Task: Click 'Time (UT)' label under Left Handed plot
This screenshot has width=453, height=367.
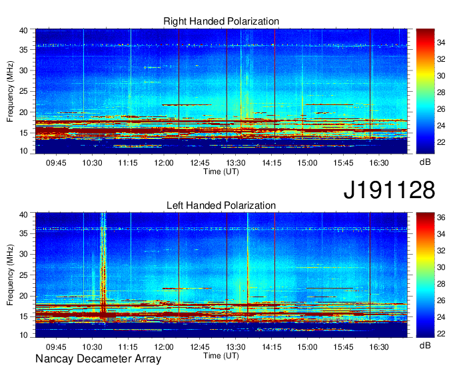Action: pyautogui.click(x=221, y=356)
